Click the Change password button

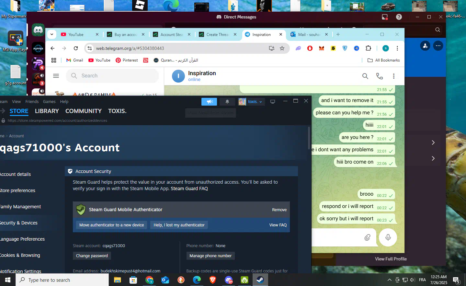coord(92,256)
